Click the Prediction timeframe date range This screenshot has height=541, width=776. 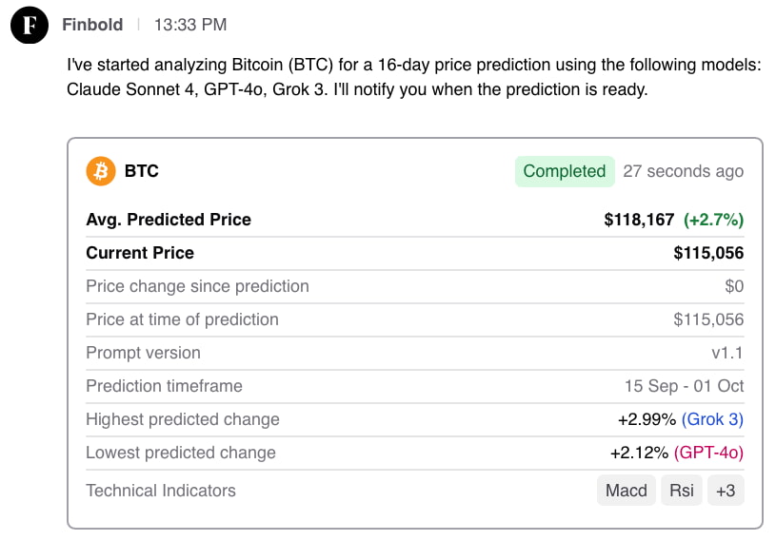pyautogui.click(x=684, y=386)
